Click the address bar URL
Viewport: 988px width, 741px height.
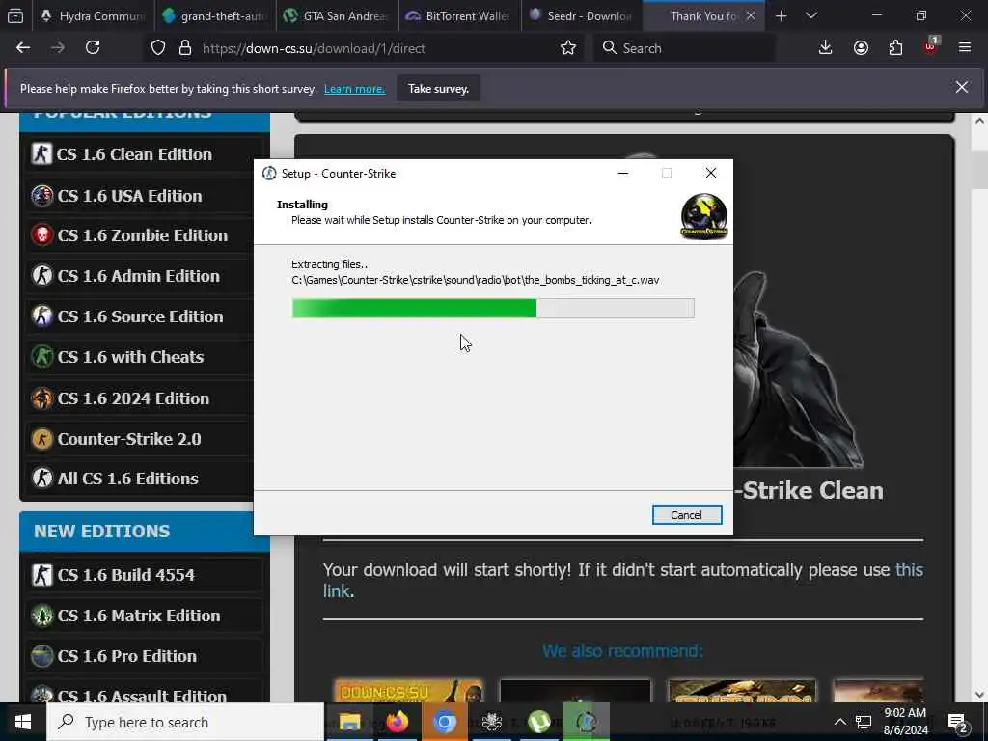click(x=314, y=48)
